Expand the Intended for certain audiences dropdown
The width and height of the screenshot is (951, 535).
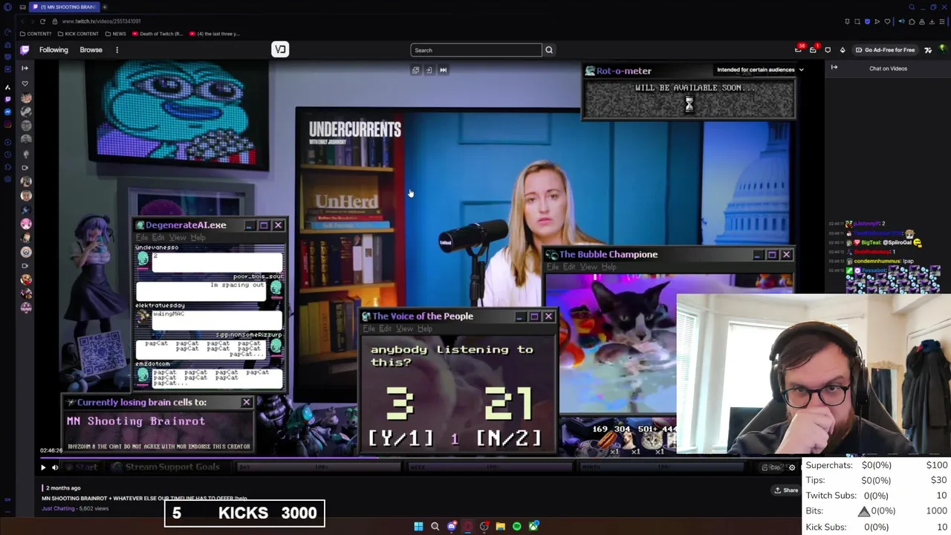pos(760,70)
